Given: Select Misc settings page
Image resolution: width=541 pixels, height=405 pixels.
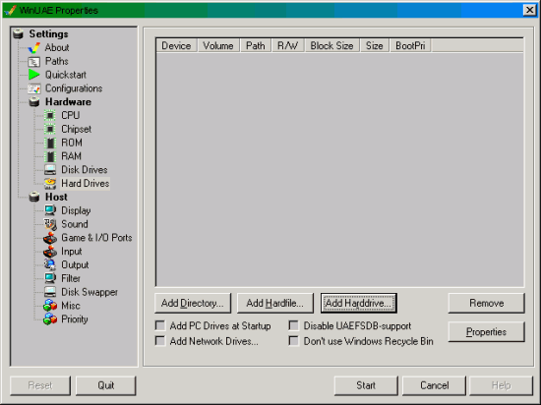Looking at the screenshot, I should [71, 306].
